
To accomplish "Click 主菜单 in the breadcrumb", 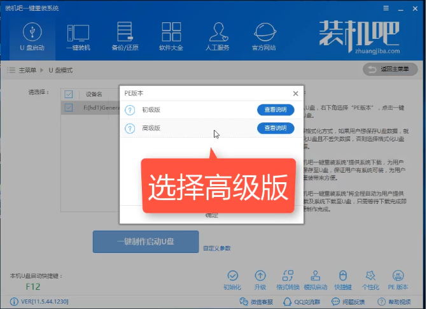I will (x=27, y=70).
